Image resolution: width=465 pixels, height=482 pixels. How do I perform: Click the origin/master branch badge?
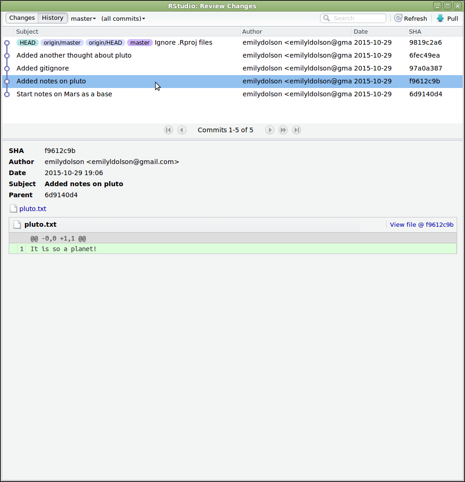(62, 42)
